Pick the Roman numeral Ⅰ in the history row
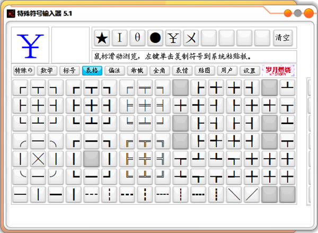318x233 pixels. [x=120, y=38]
